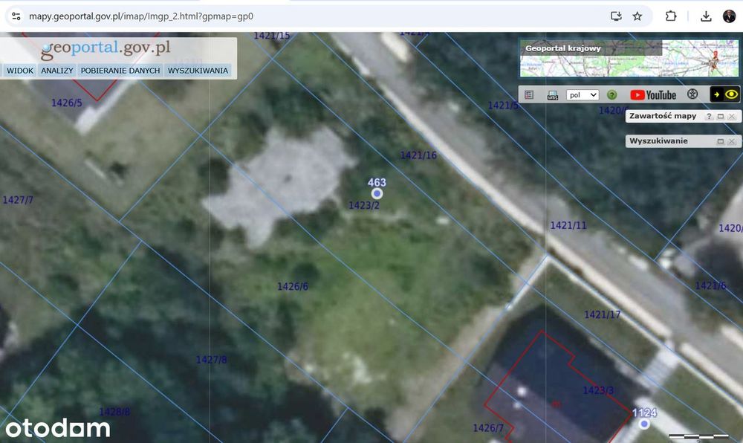Open the browser extensions puzzle icon
The height and width of the screenshot is (443, 743).
pyautogui.click(x=670, y=16)
